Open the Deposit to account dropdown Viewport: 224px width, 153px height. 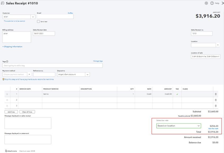coord(87,75)
